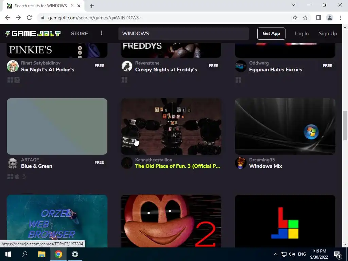Open the taskbar clock and date
The height and width of the screenshot is (261, 348).
319,254
